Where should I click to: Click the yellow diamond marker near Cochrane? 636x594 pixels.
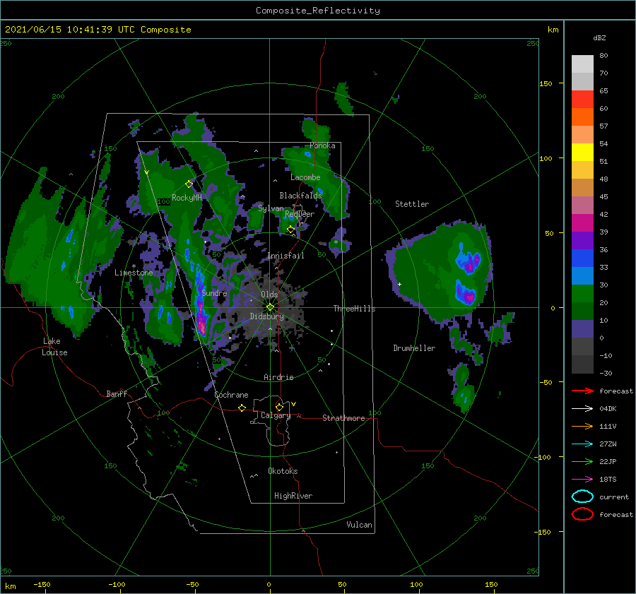click(x=242, y=408)
